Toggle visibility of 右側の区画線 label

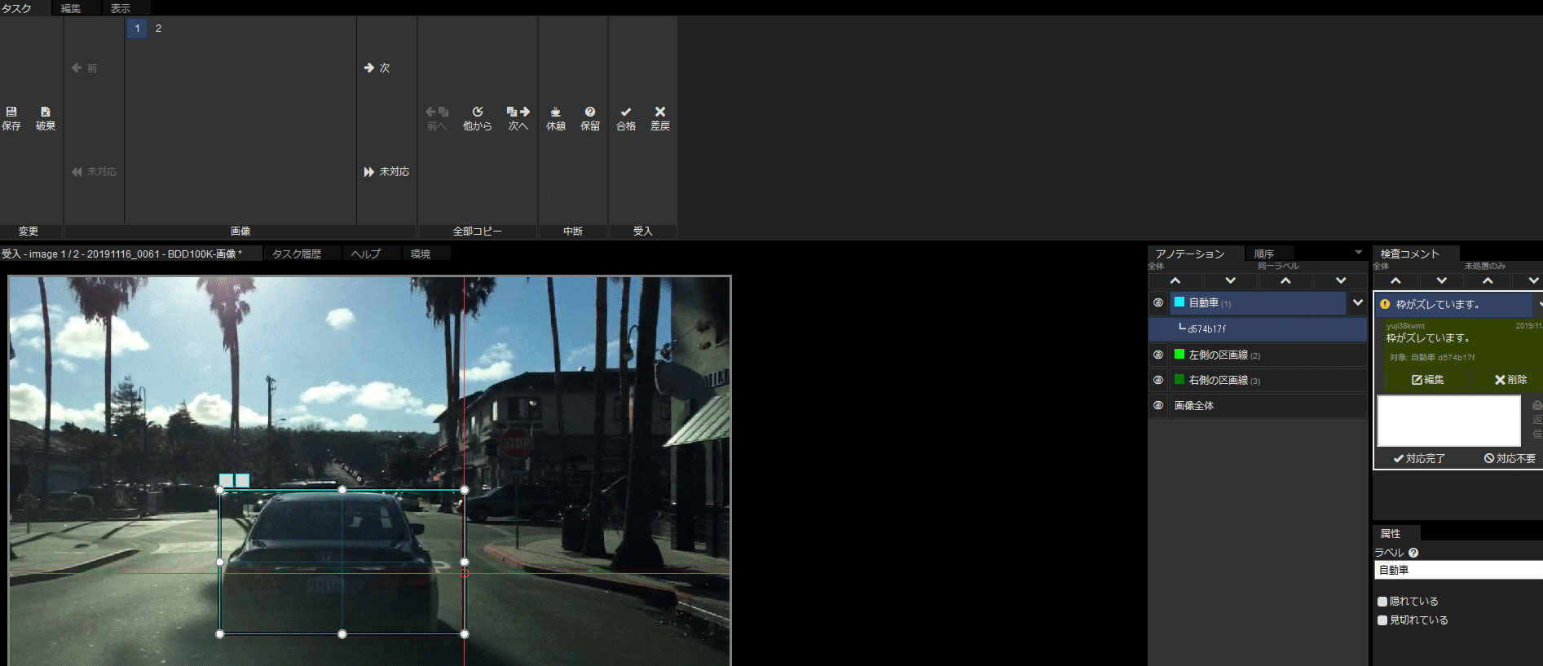(1158, 380)
